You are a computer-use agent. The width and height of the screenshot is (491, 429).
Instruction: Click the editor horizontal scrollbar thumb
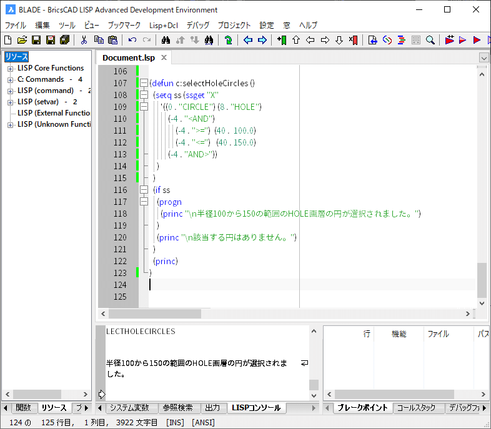pyautogui.click(x=155, y=313)
